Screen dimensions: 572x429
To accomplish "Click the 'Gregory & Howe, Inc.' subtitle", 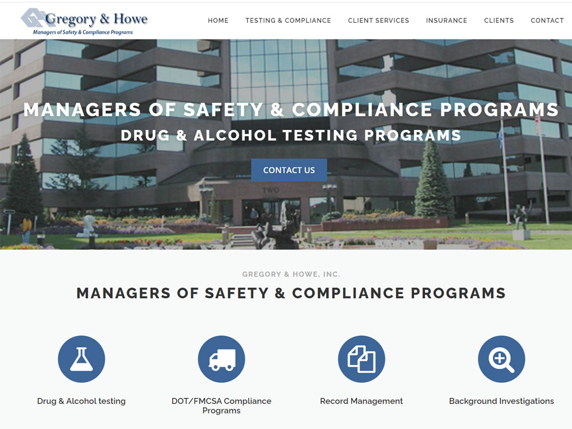I will coord(291,274).
